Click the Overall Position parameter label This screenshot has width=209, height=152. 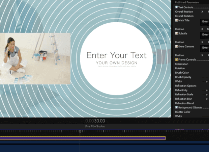point(184,11)
